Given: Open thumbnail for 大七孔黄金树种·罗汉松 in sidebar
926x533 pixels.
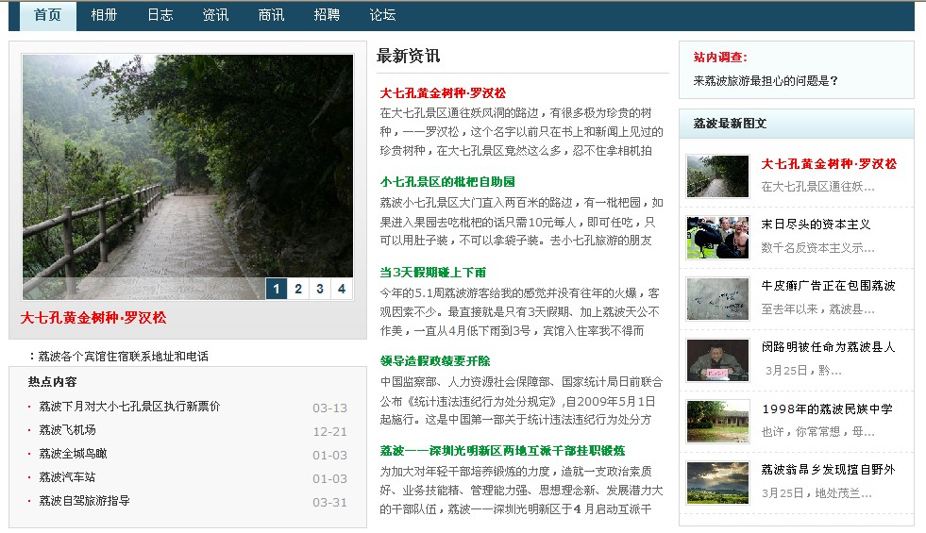Looking at the screenshot, I should 717,175.
